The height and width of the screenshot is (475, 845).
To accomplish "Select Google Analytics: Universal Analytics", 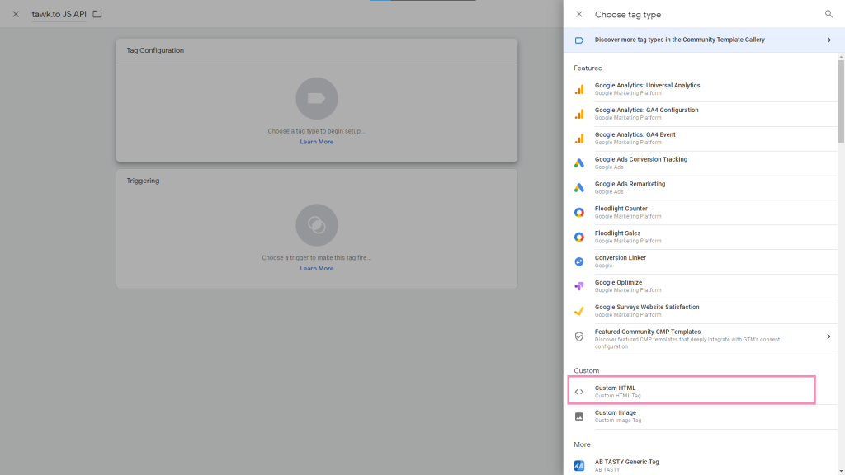I will (704, 89).
